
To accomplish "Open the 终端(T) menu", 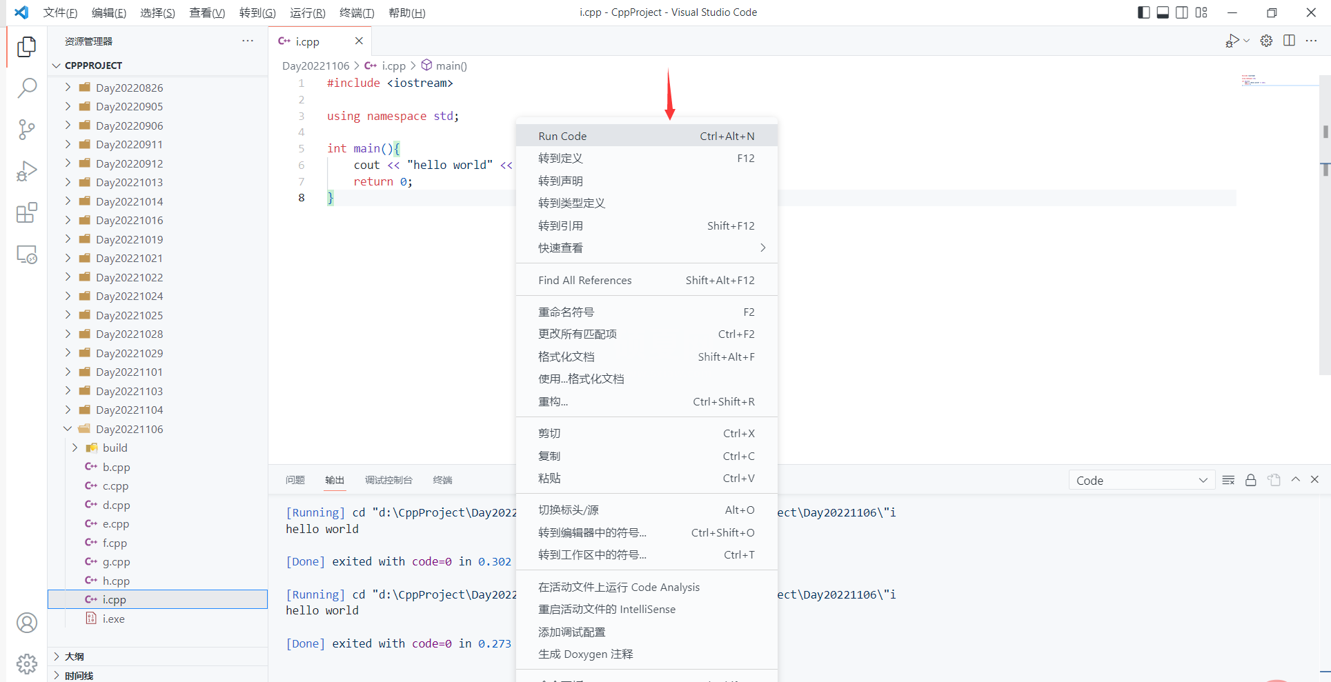I will tap(357, 12).
